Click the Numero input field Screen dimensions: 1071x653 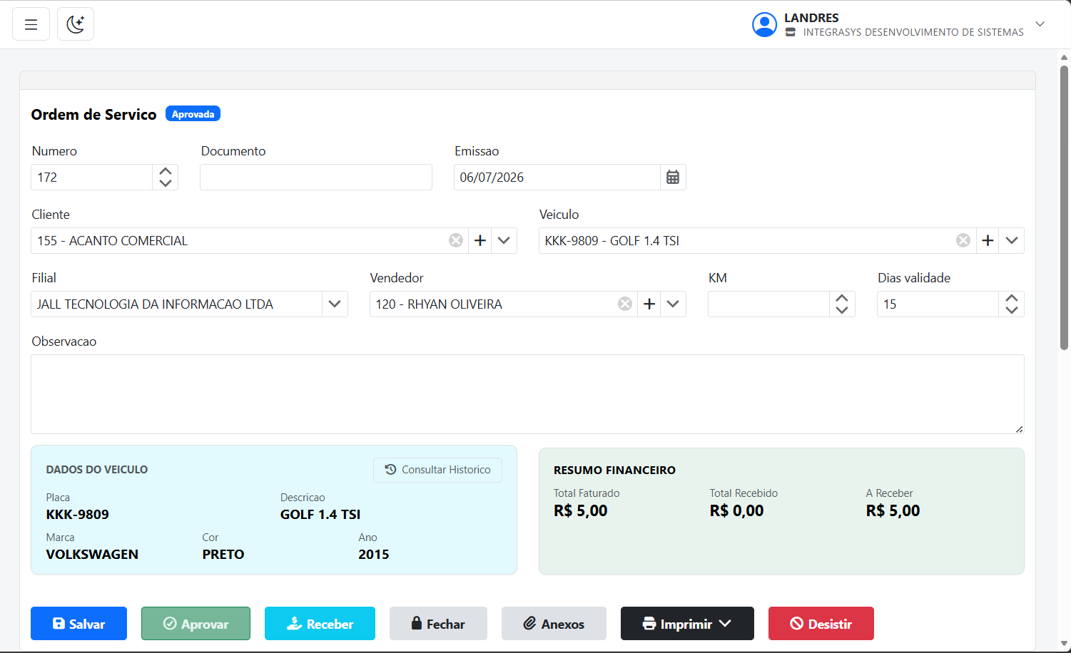[91, 178]
